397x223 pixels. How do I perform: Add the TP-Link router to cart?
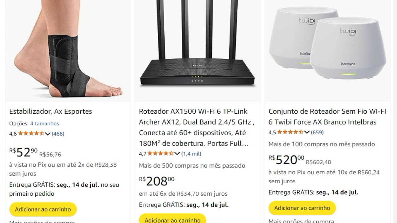(172, 219)
